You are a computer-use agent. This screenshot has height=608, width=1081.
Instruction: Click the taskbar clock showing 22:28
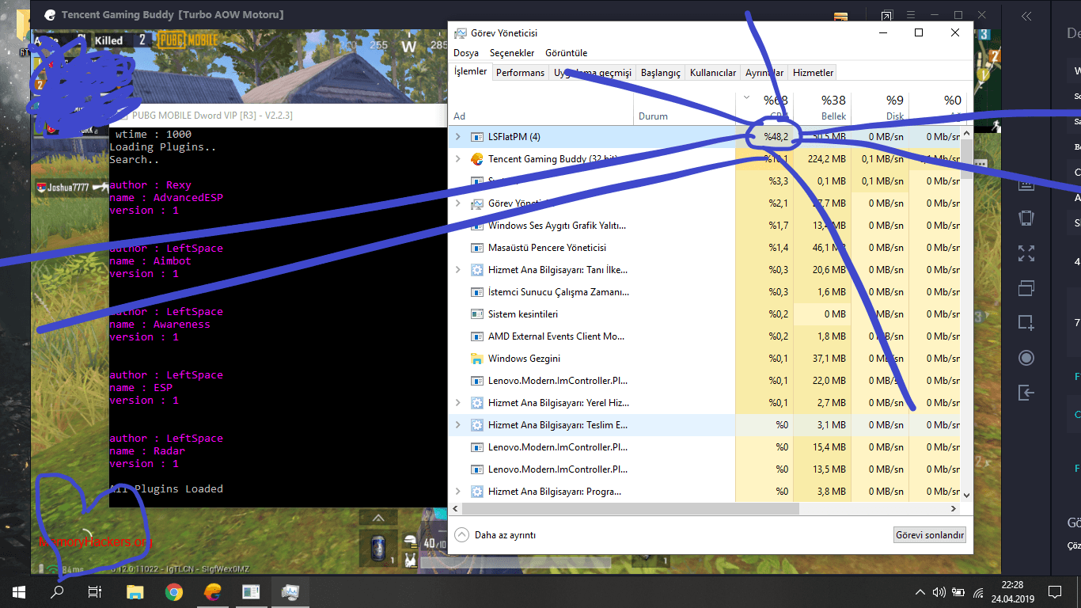(x=1012, y=591)
